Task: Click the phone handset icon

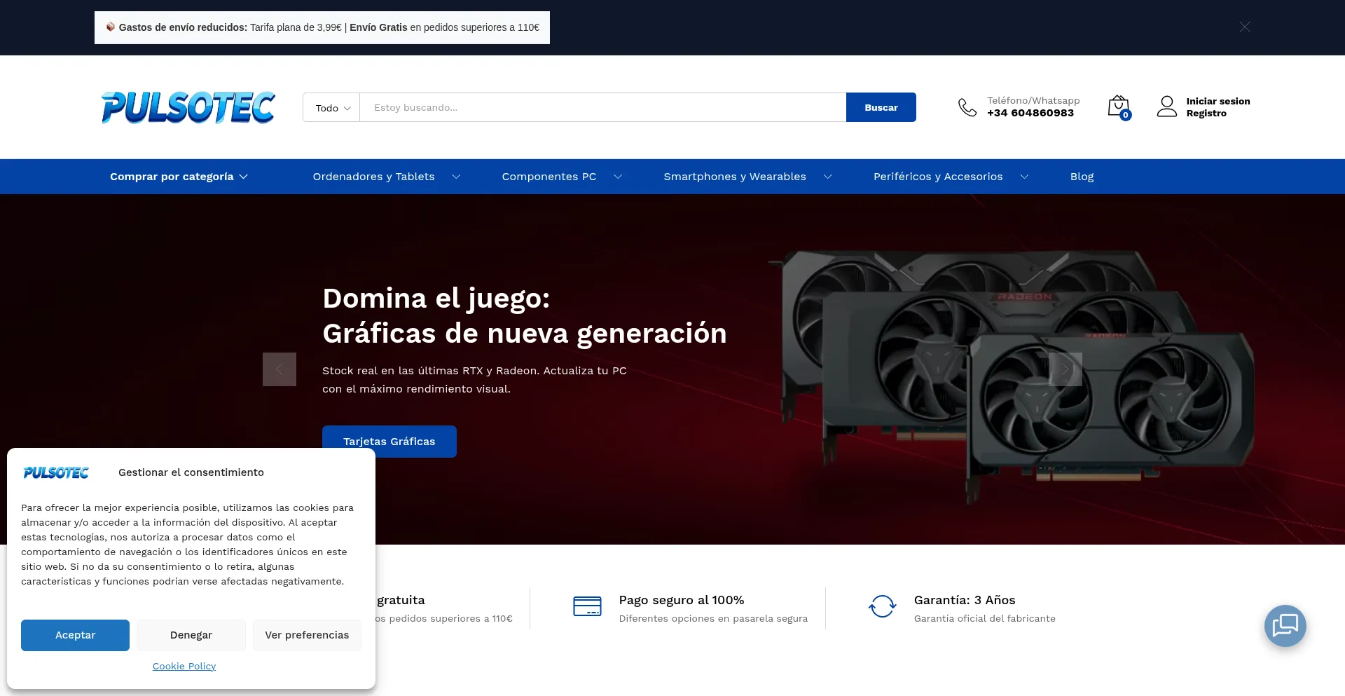Action: (967, 107)
